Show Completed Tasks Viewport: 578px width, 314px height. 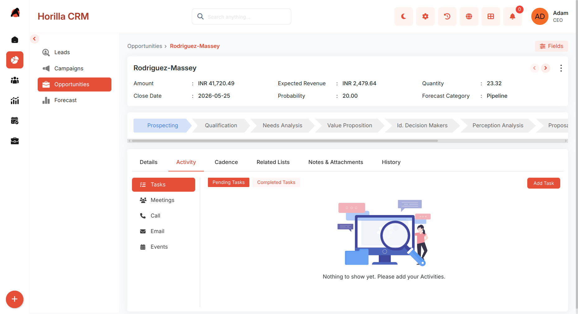click(x=276, y=182)
